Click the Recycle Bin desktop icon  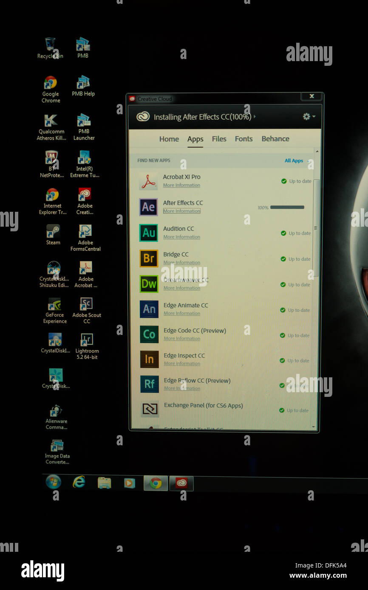50,48
